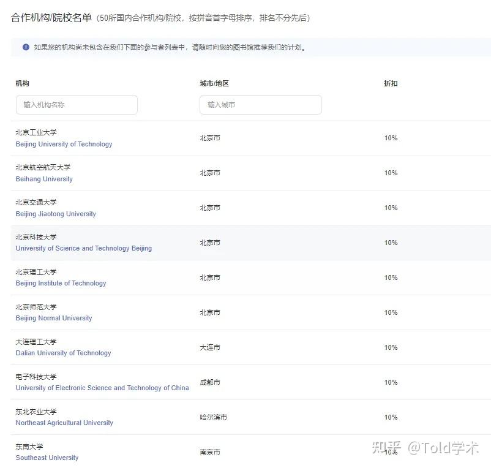The height and width of the screenshot is (468, 491).
Task: Open Beijing Institute of Technology link
Action: tap(61, 283)
